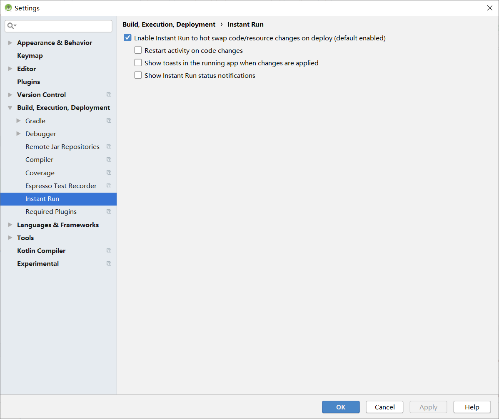Screen dimensions: 499x419
Task: Select Remote Jar Repositories in the tree
Action: pos(62,146)
